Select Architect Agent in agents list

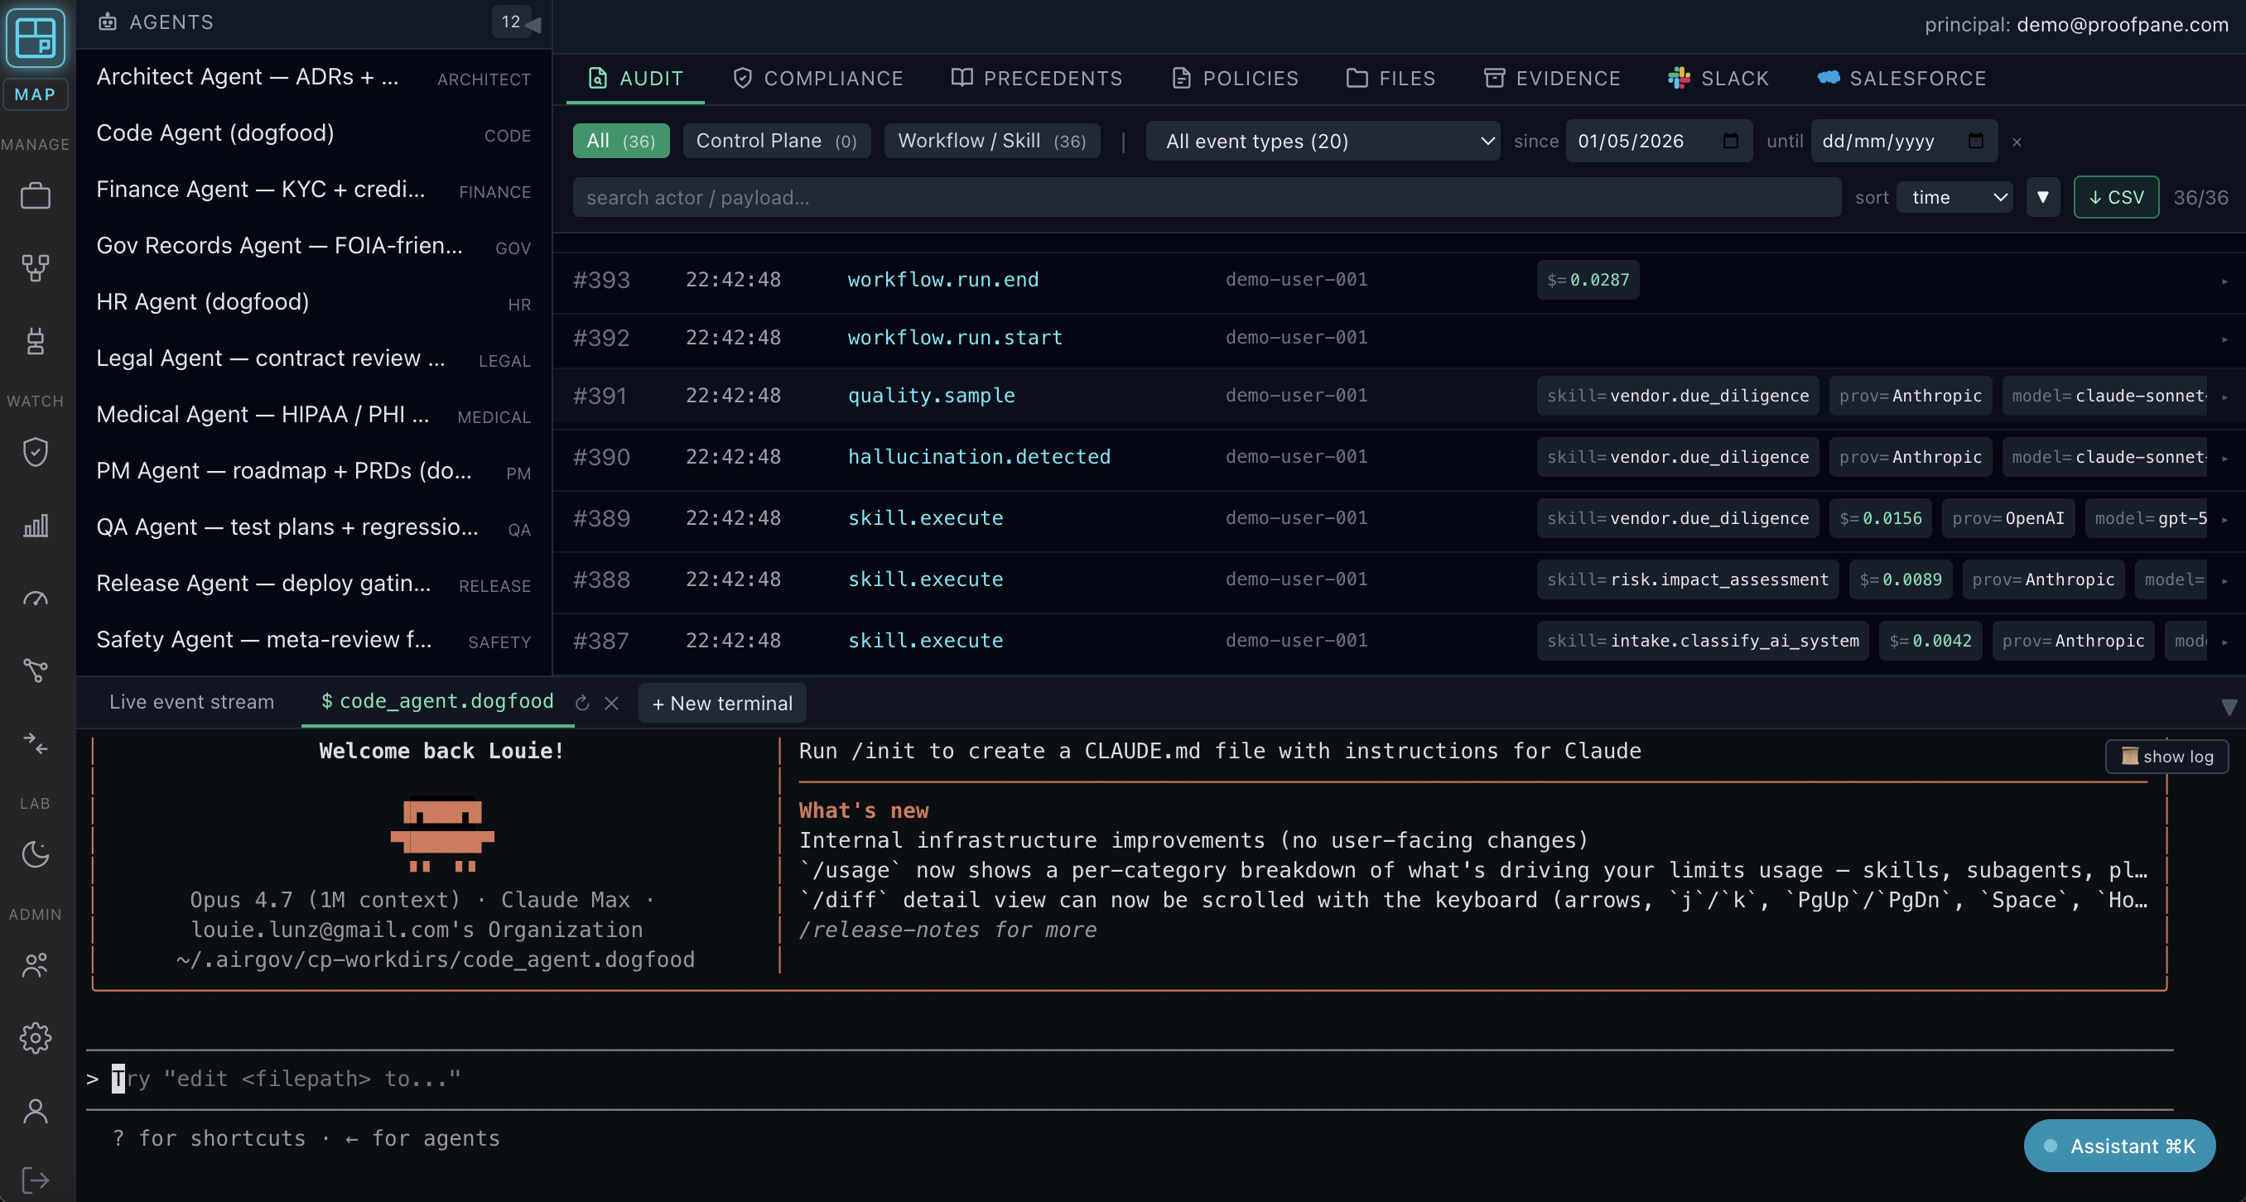[314, 78]
